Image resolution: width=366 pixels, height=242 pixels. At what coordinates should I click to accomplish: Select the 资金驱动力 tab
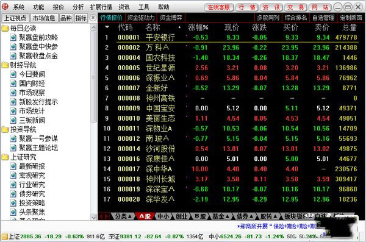141,18
